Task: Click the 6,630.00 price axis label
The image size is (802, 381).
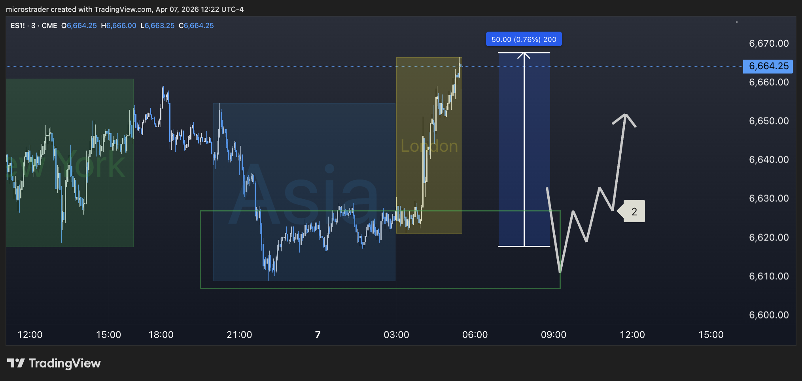Action: point(769,198)
